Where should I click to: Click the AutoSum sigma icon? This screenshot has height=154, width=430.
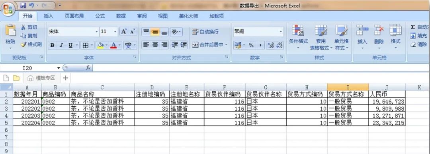tap(413, 27)
